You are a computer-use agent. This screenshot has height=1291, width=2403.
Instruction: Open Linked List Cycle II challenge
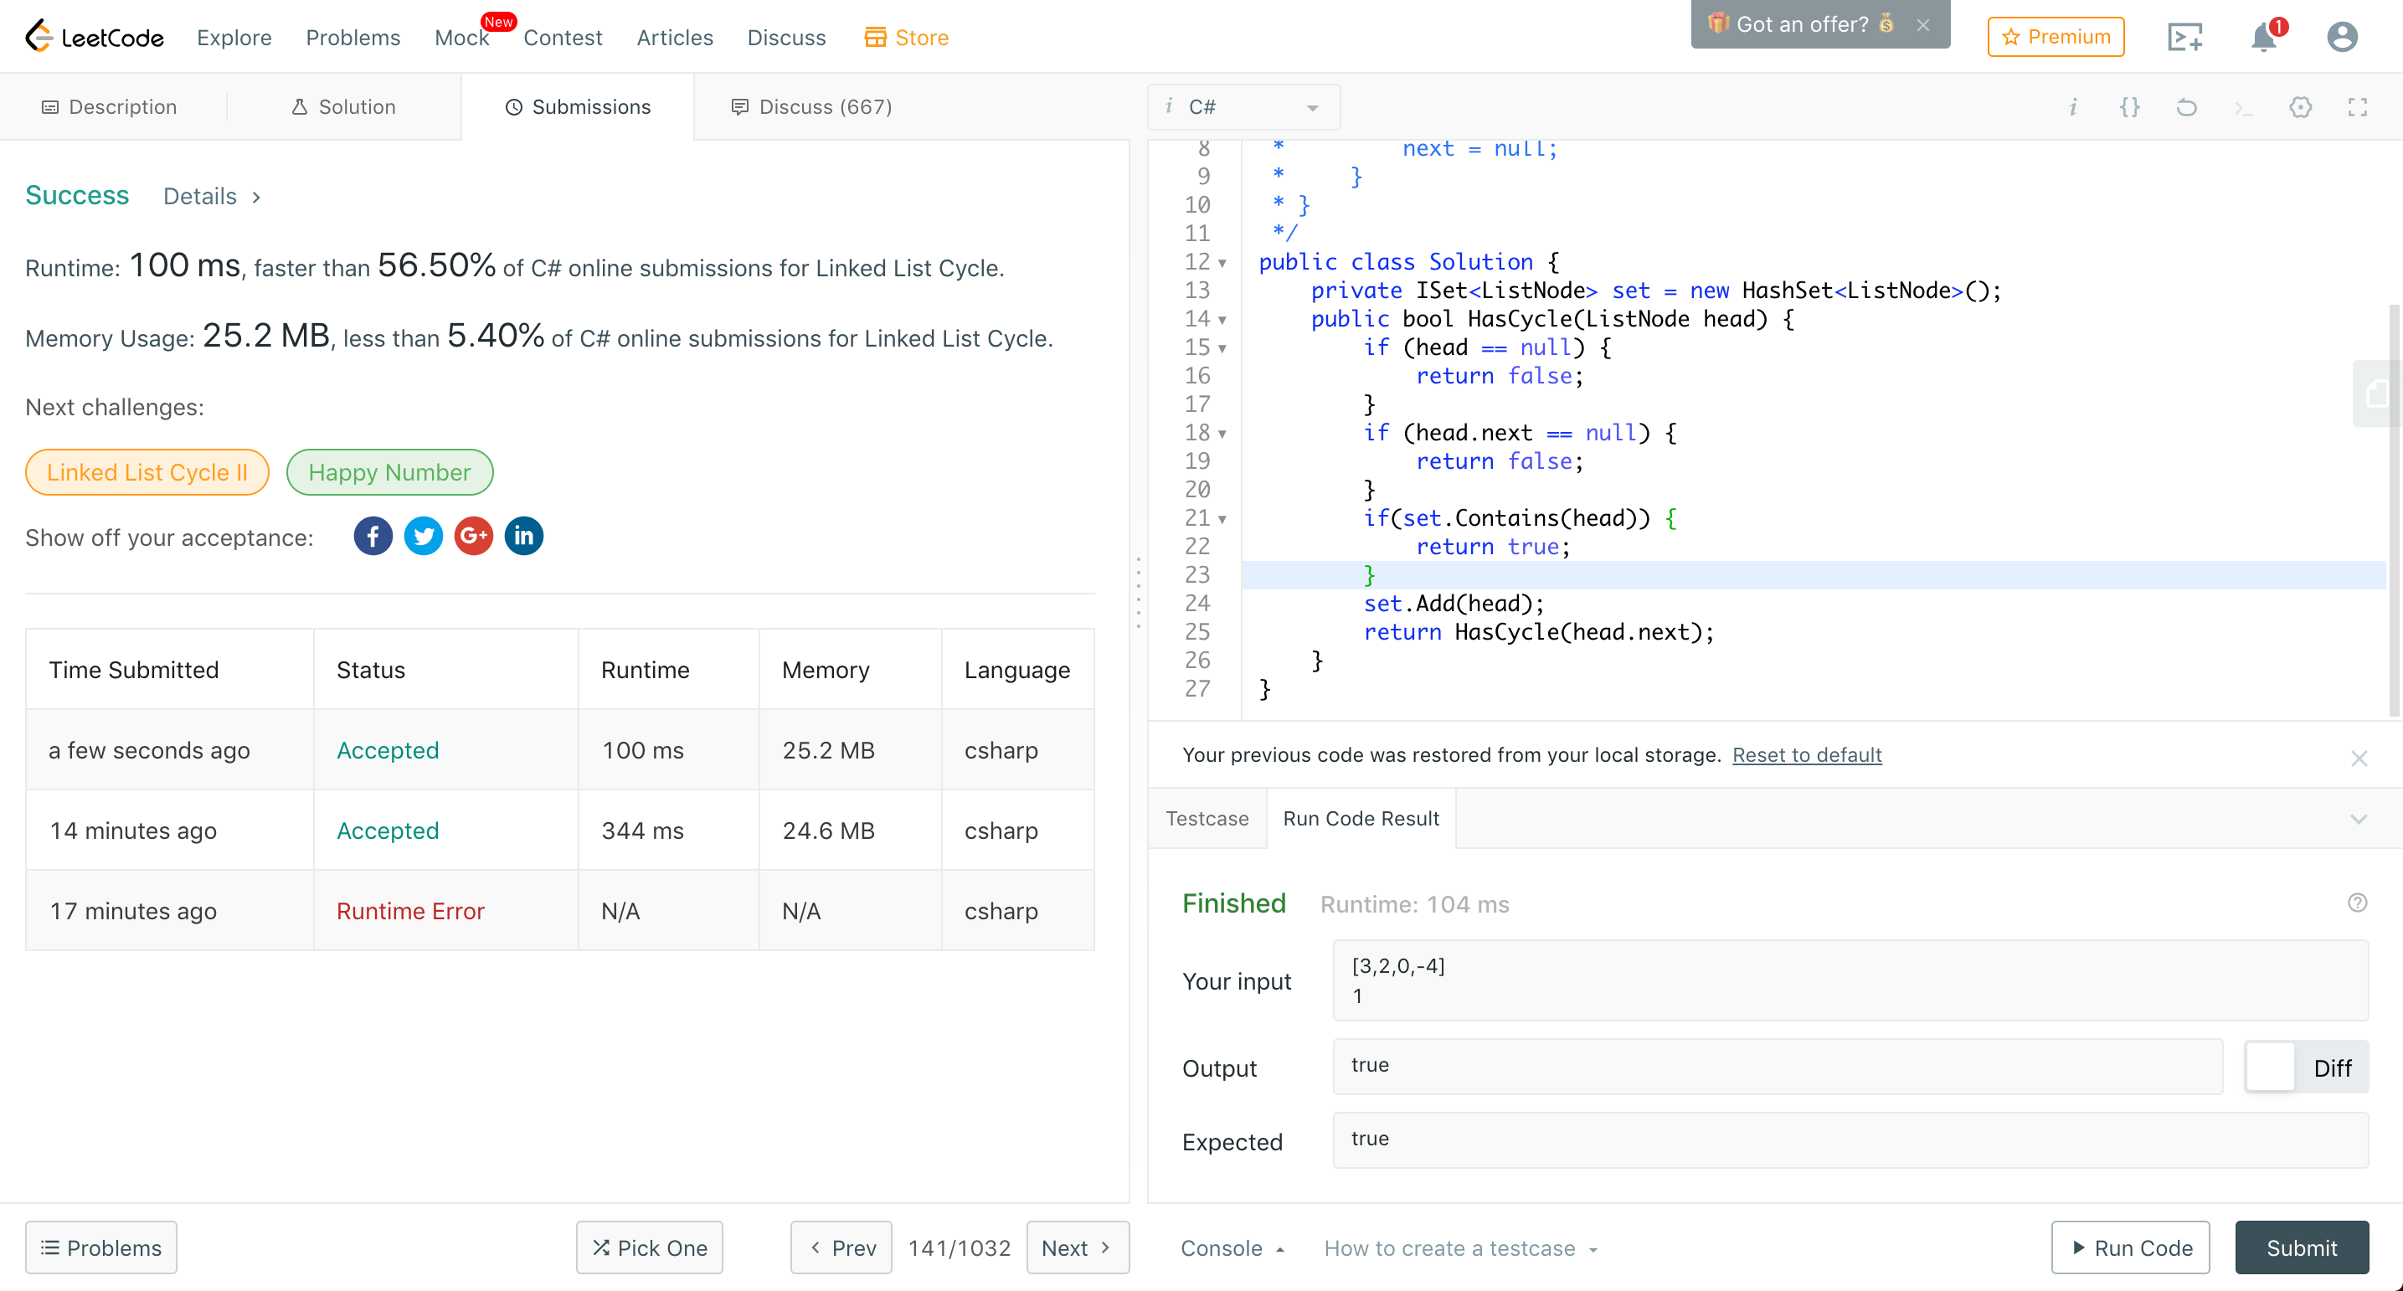147,472
